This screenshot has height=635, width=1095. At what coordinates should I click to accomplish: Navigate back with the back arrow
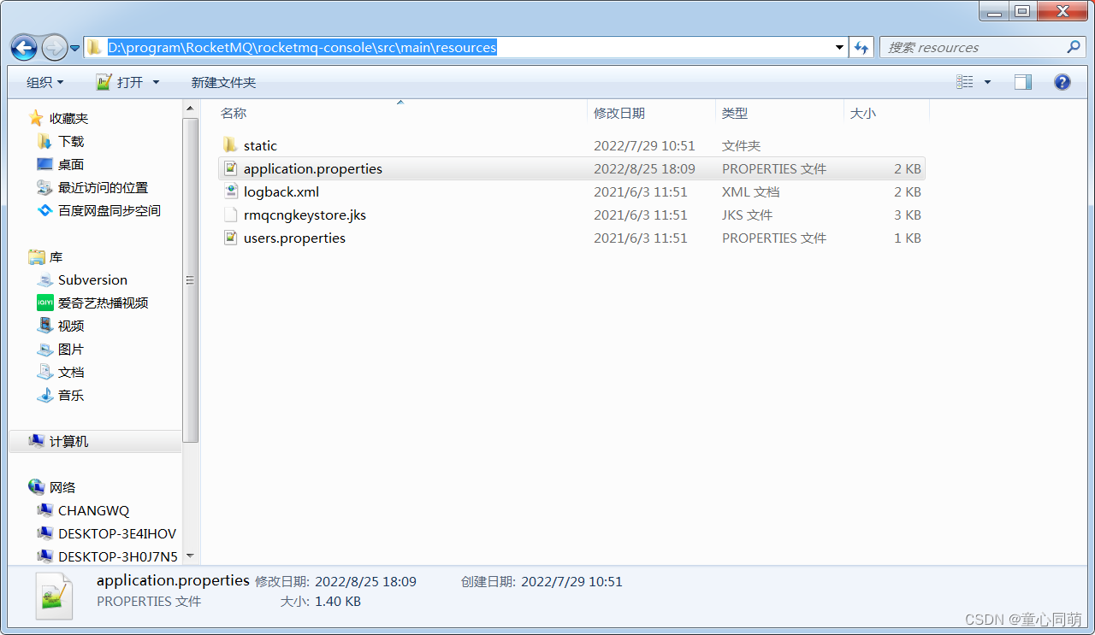click(x=24, y=48)
